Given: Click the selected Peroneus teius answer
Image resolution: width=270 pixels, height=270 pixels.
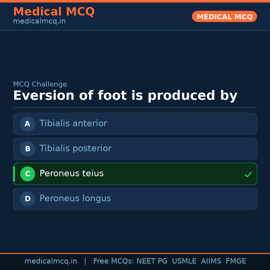Looking at the screenshot, I should (135, 174).
